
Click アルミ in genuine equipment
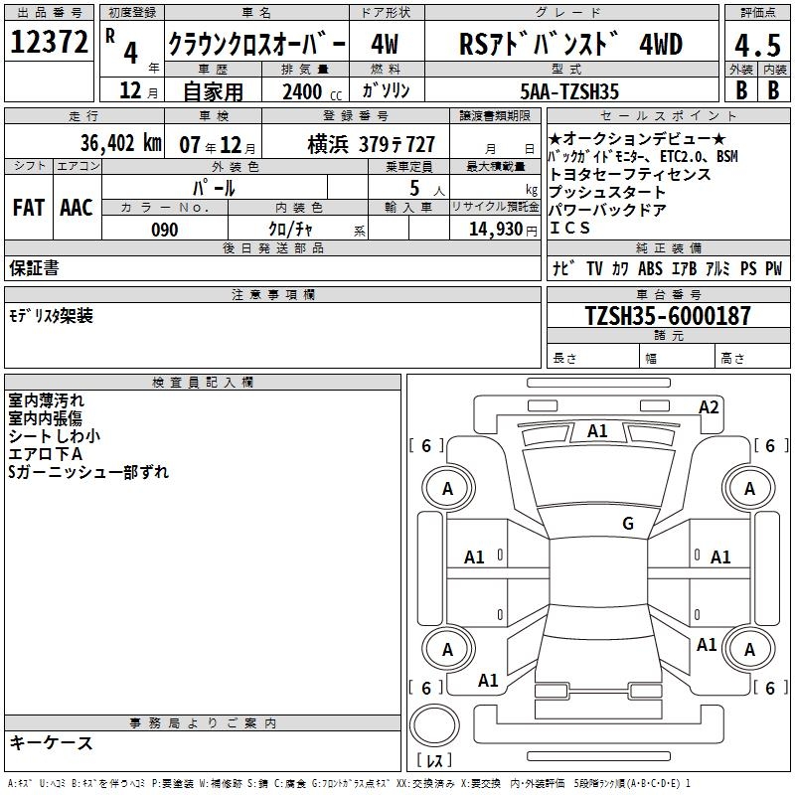coord(717,268)
